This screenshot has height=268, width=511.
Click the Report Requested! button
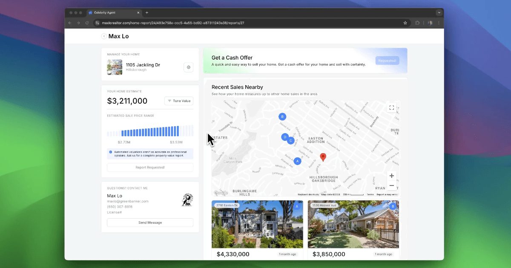click(150, 168)
